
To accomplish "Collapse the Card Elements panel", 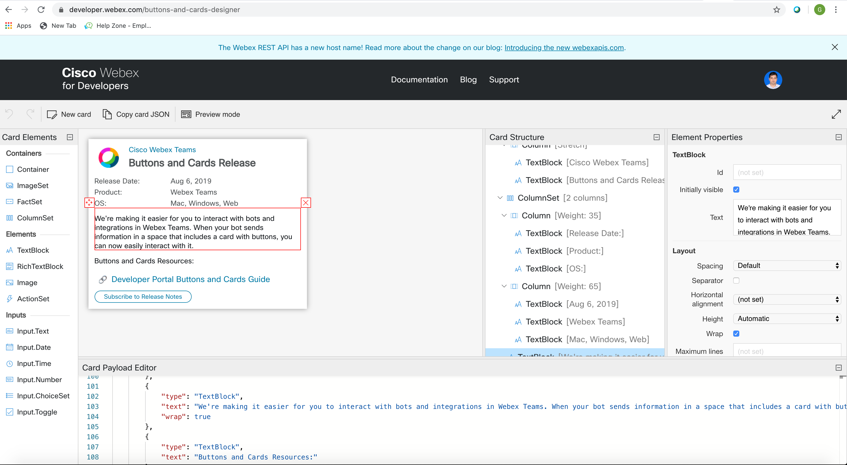I will 70,137.
